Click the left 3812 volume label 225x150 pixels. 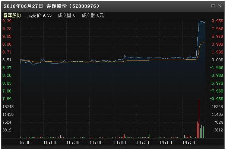[x=7, y=130]
